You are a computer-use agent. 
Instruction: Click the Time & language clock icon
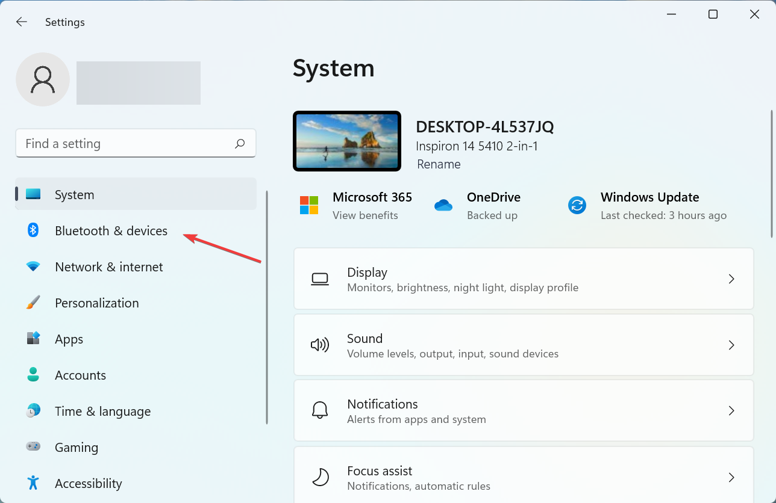tap(32, 411)
